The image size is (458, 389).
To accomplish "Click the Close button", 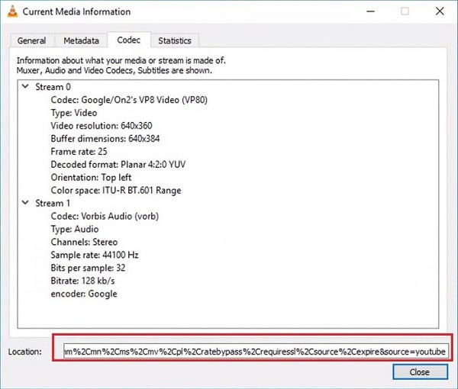I will 420,372.
